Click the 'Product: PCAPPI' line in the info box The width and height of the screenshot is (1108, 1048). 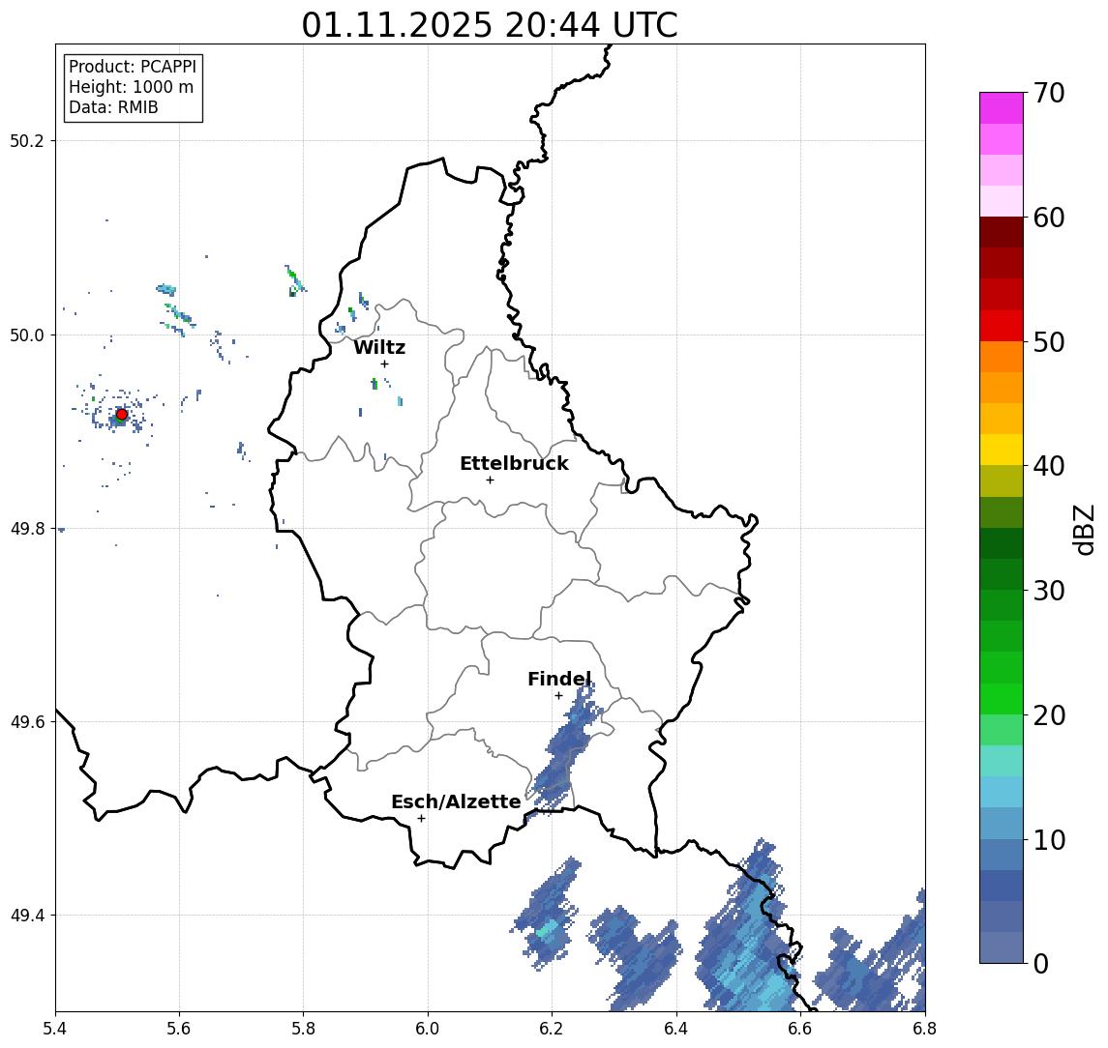point(133,67)
